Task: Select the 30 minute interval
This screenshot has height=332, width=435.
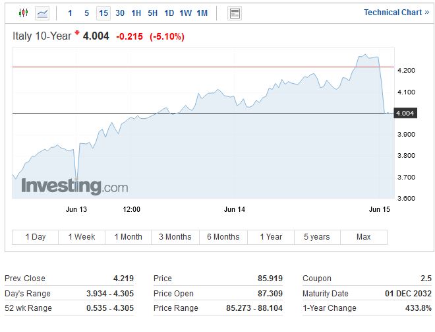Action: 120,13
